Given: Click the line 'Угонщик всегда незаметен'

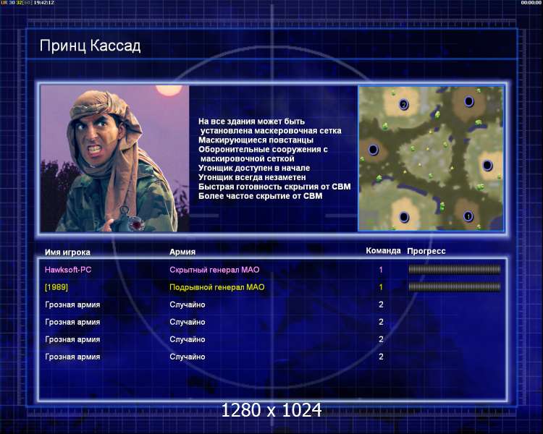Looking at the screenshot, I should click(x=252, y=177).
